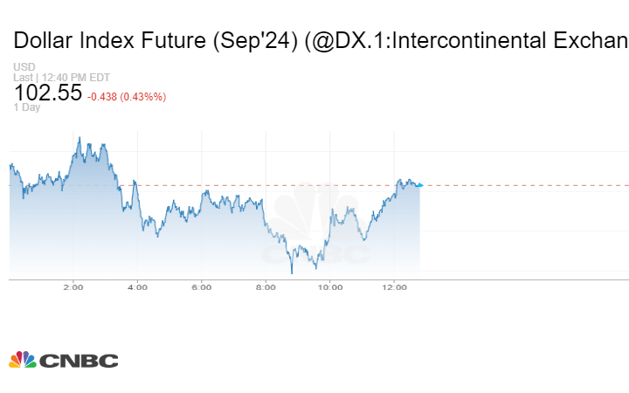Click the CNBC wordmark at bottom left
The height and width of the screenshot is (393, 629).
[78, 361]
